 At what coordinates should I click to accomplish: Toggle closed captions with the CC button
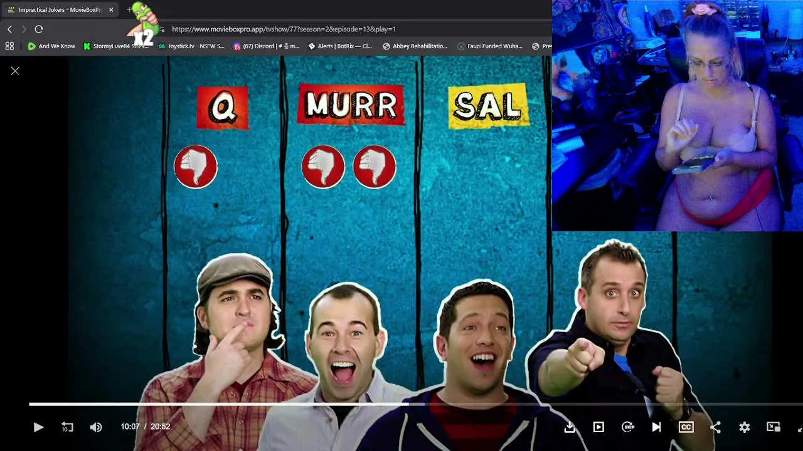coord(686,427)
